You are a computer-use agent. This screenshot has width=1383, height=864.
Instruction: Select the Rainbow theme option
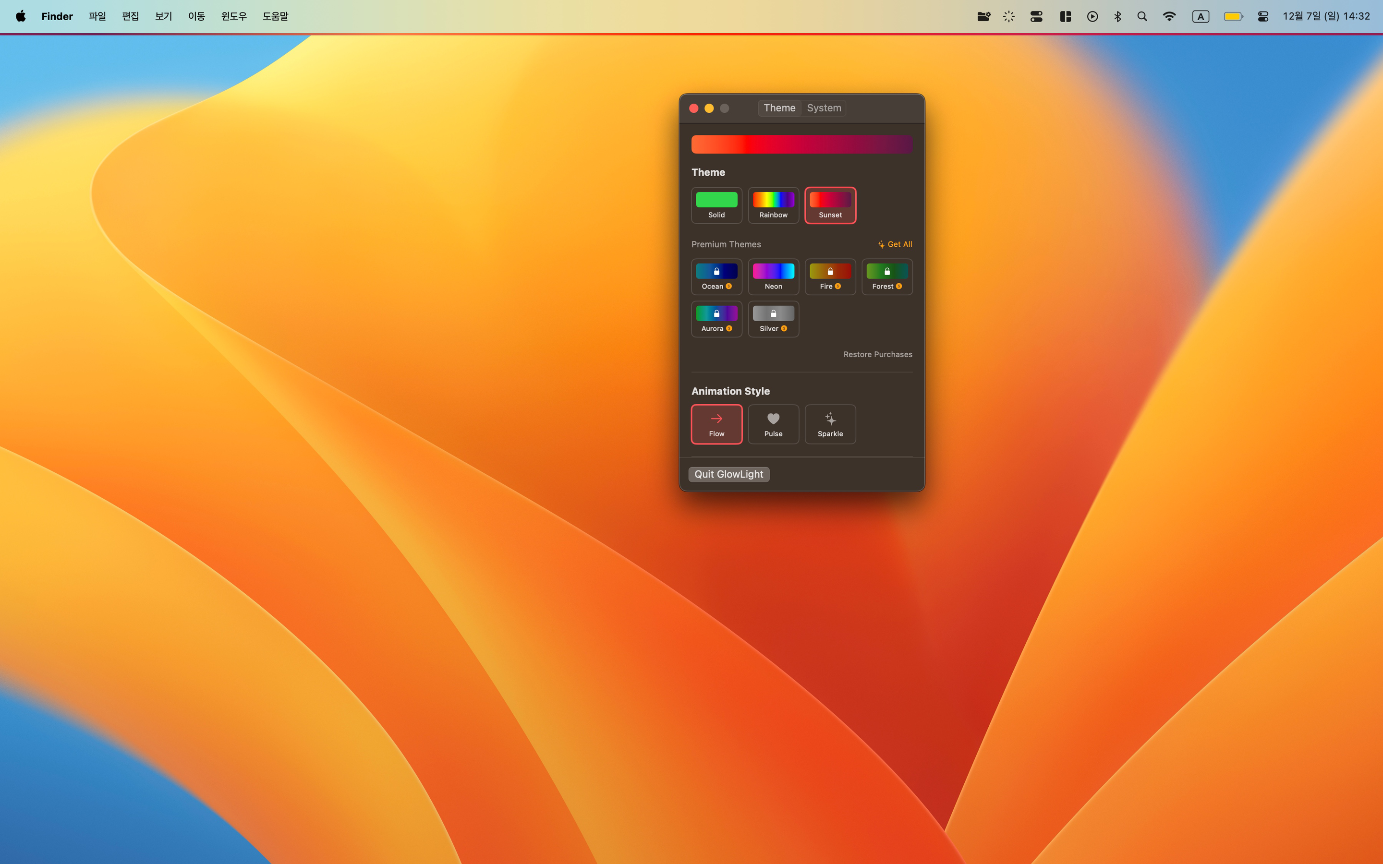click(x=773, y=205)
